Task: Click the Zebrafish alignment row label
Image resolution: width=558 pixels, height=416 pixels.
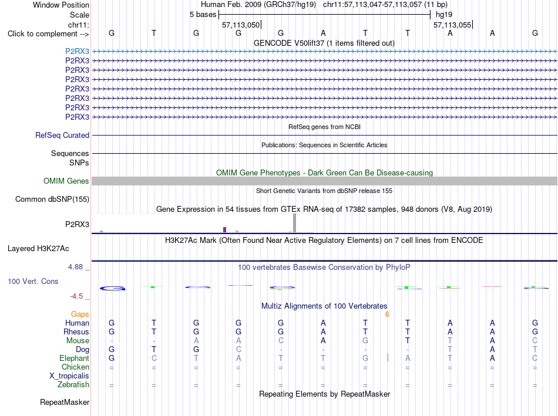Action: 73,385
